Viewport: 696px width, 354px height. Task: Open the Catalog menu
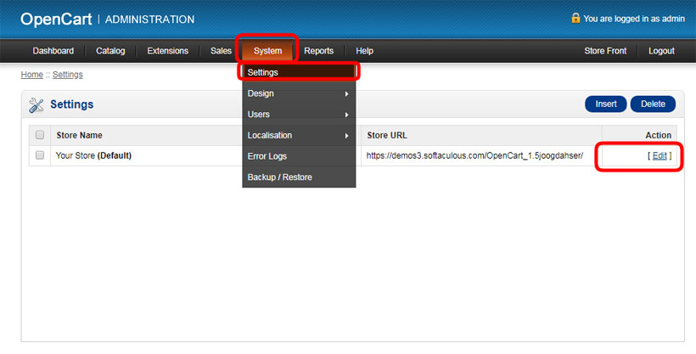[110, 51]
